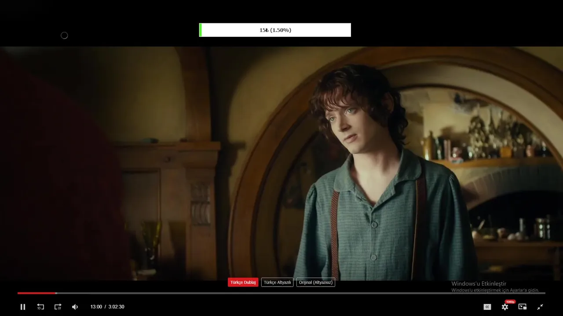
Task: Rewind the video 10 seconds
Action: [x=40, y=307]
